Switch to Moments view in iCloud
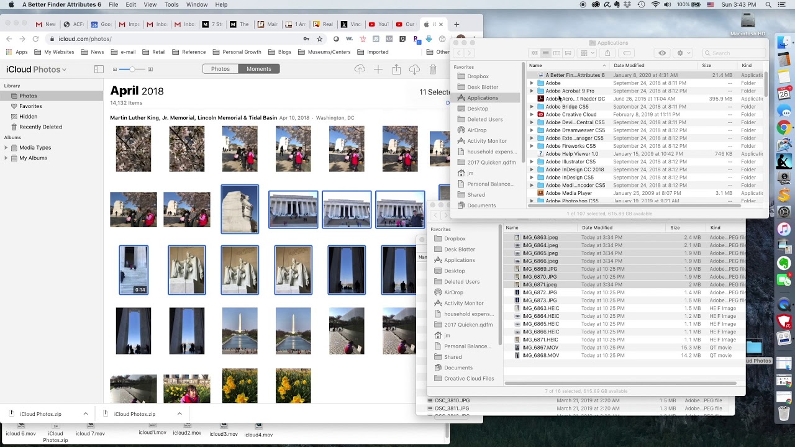Image resolution: width=795 pixels, height=447 pixels. (x=259, y=69)
